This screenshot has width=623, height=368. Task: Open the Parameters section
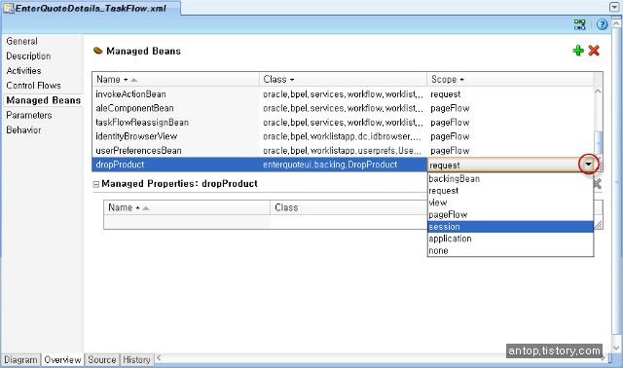[29, 115]
